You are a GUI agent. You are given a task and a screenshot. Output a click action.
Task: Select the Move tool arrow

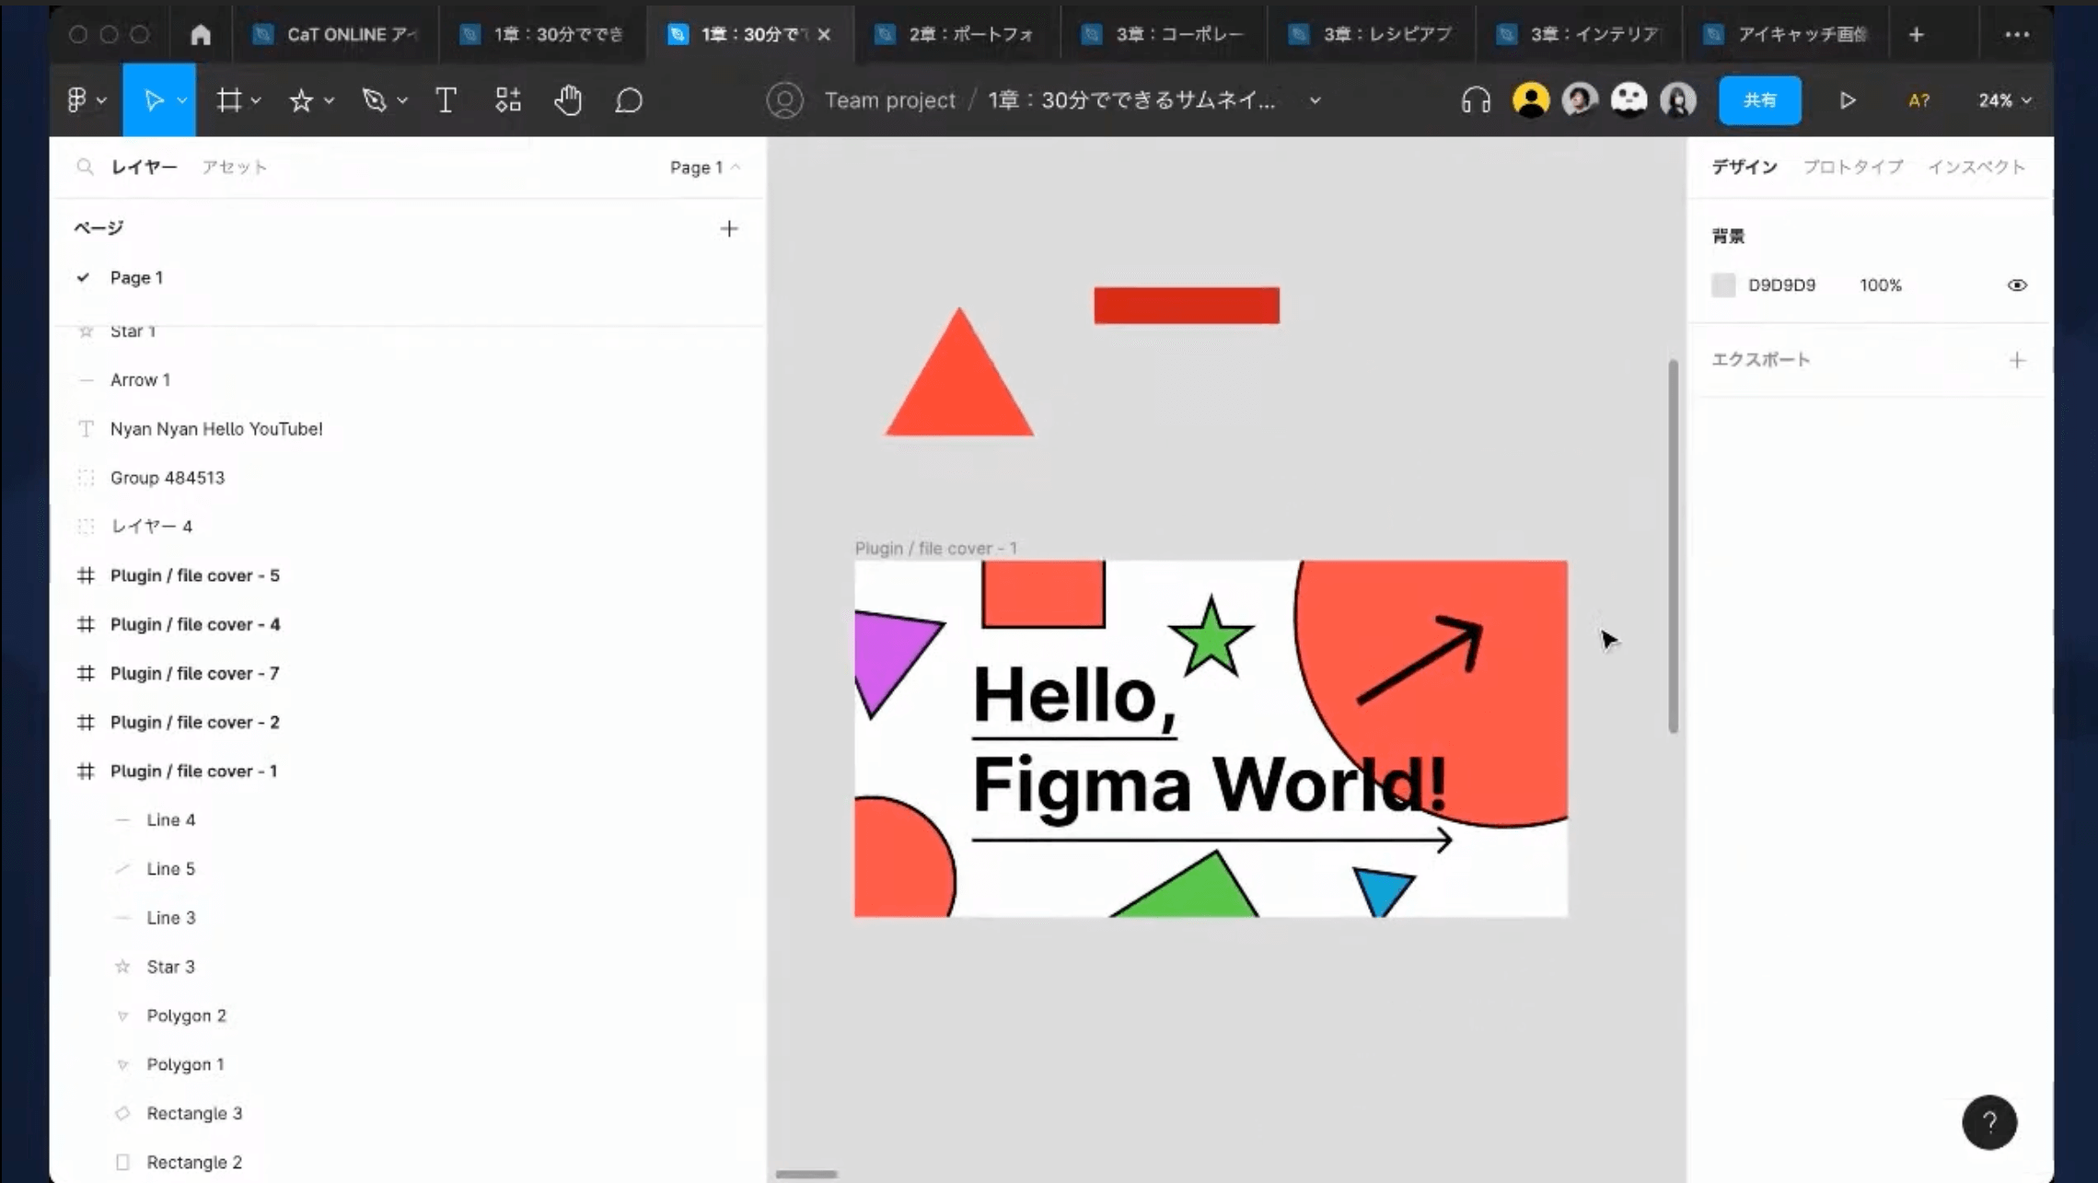click(153, 99)
